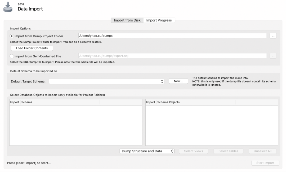Click the dump project folder path field
Screen dimensions: 286x172
172,36
